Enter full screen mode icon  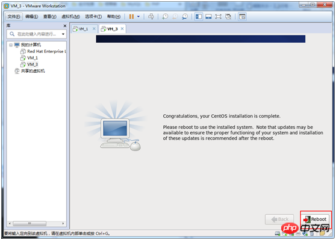point(218,16)
